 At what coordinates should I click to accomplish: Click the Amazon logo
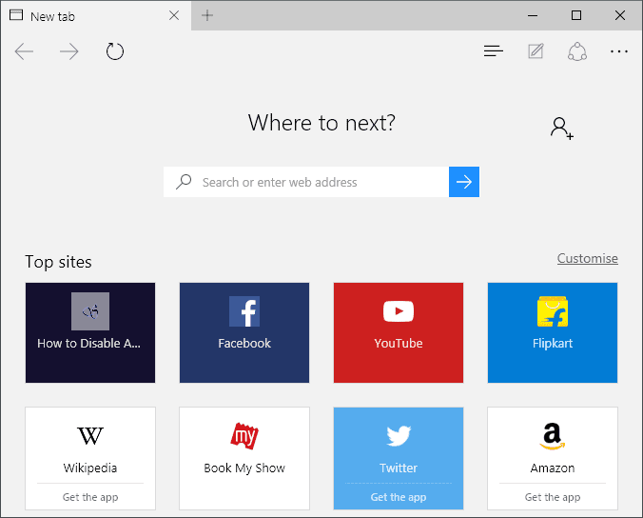point(553,436)
